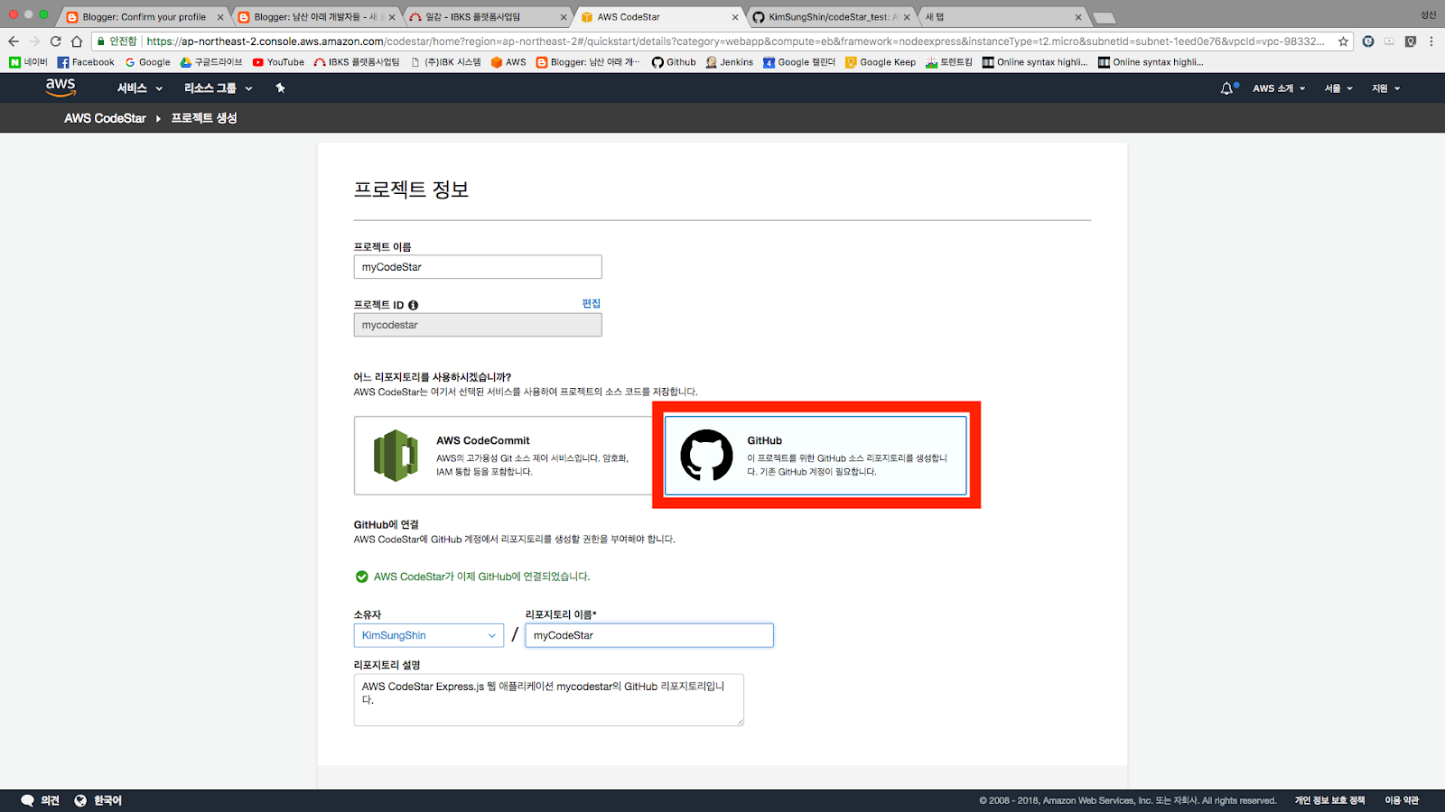Expand the 서비스 menu
The height and width of the screenshot is (812, 1445).
pyautogui.click(x=140, y=88)
